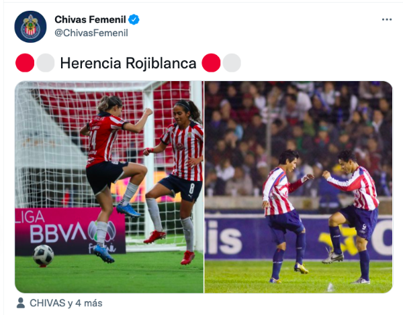Screen dimensions: 403x315
Task: Click the Chivas Femenil display name
Action: tap(90, 19)
